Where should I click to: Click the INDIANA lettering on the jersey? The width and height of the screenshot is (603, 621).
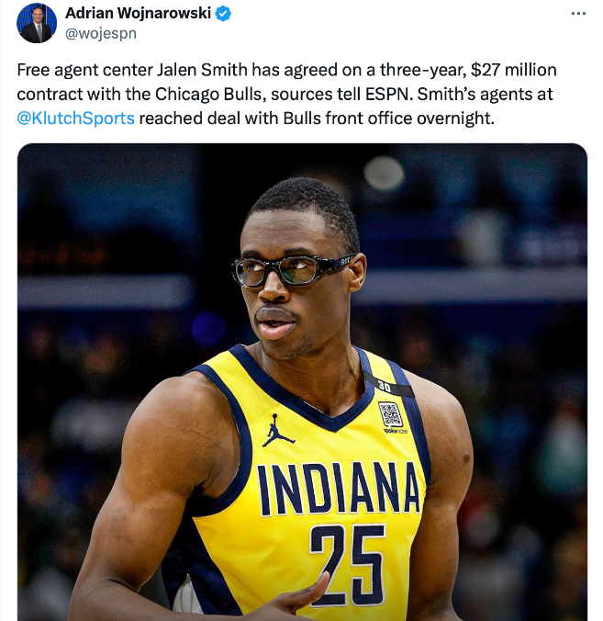click(339, 488)
